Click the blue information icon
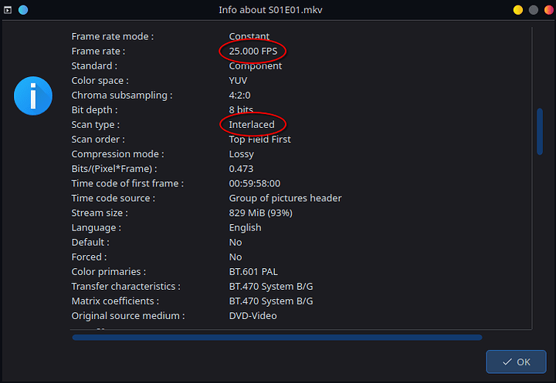 click(x=32, y=96)
